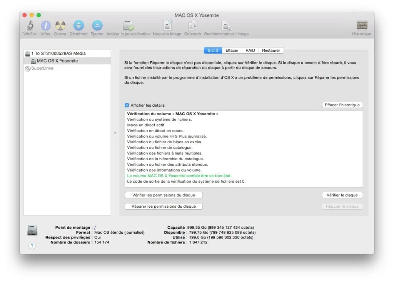
Task: Click 'Vérification du volume HFS Plus journalisé.' line
Action: click(x=167, y=136)
